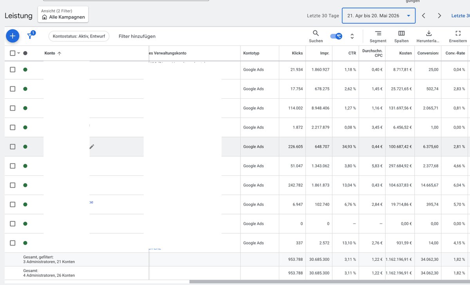Click the total cost 1.162.196,91 € in filtered row
Viewport: 470px width, 285px height.
[x=399, y=259]
